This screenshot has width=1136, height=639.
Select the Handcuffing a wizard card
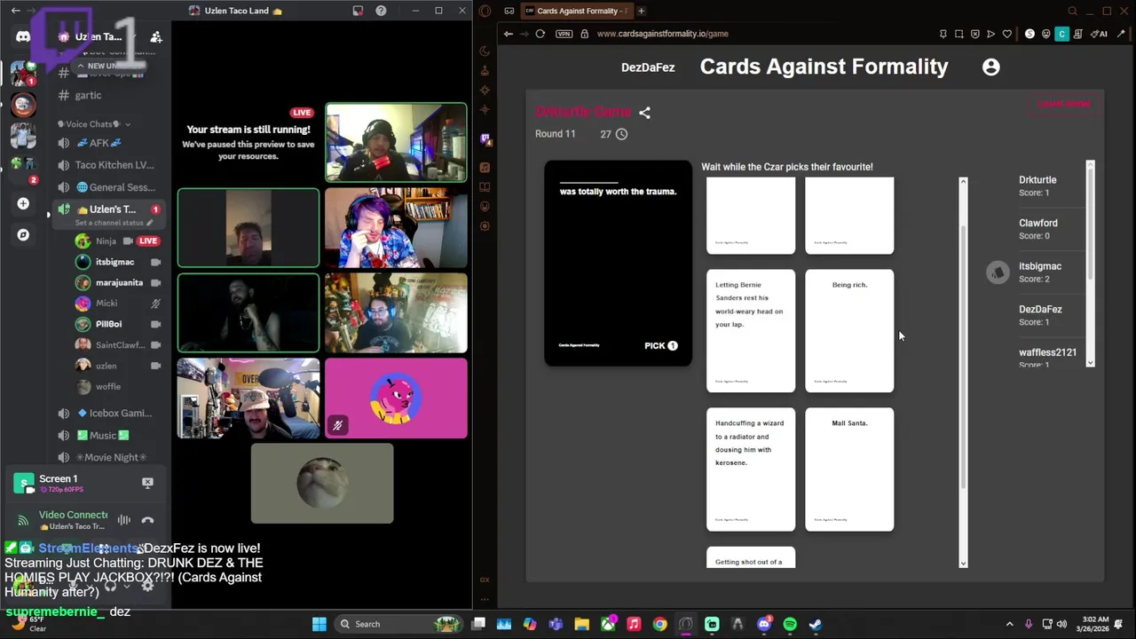click(751, 469)
